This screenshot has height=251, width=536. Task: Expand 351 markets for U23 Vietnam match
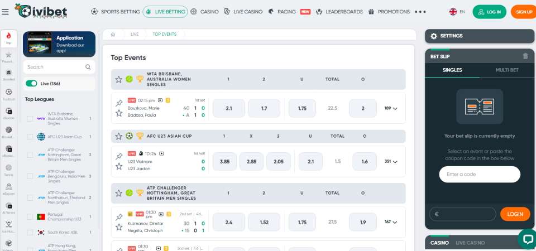(391, 162)
